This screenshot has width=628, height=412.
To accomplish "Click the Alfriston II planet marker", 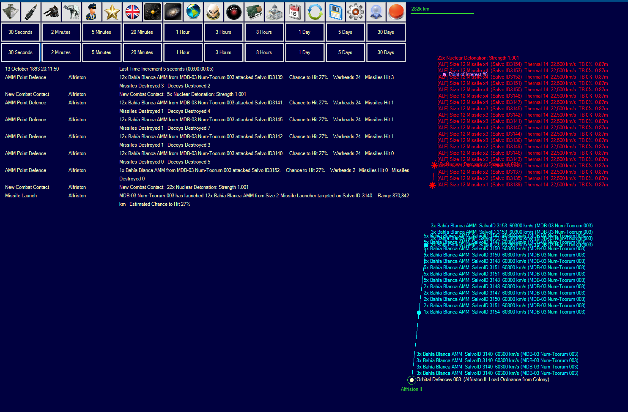I will 411,380.
